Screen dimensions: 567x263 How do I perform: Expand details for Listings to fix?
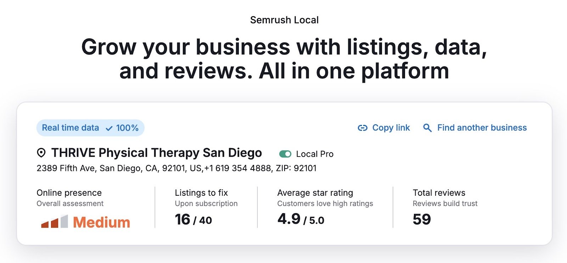[201, 193]
